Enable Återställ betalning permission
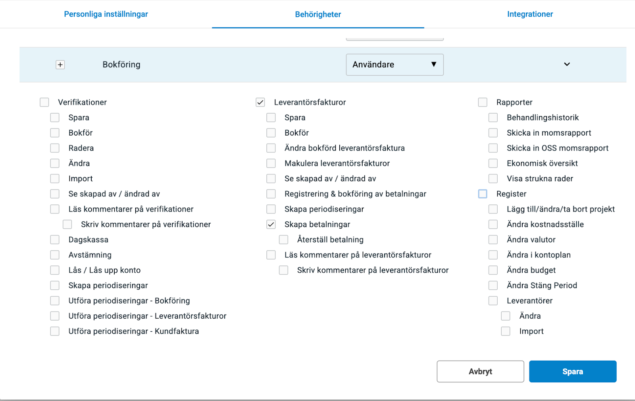Screen dimensions: 635x401 pyautogui.click(x=283, y=240)
